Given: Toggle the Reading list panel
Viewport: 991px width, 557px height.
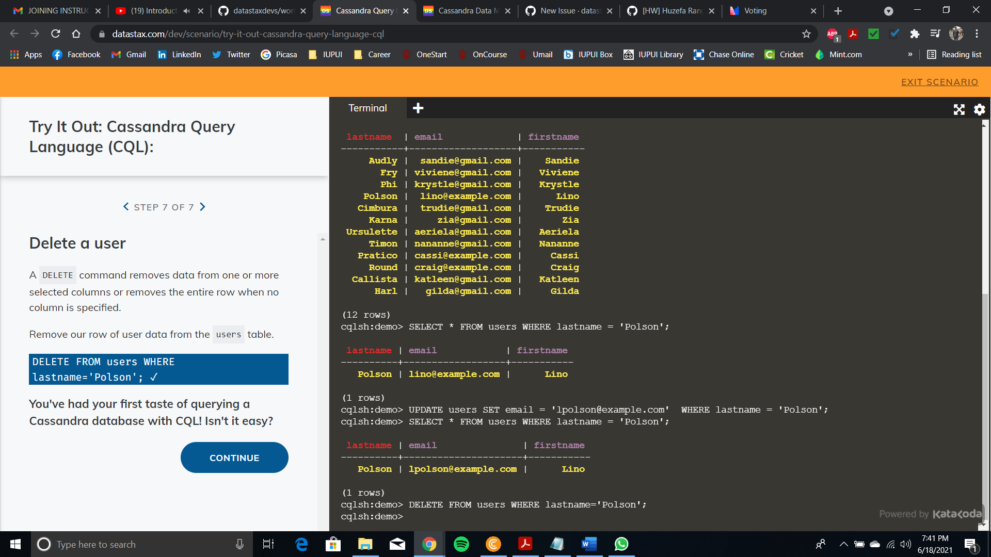Looking at the screenshot, I should click(954, 54).
